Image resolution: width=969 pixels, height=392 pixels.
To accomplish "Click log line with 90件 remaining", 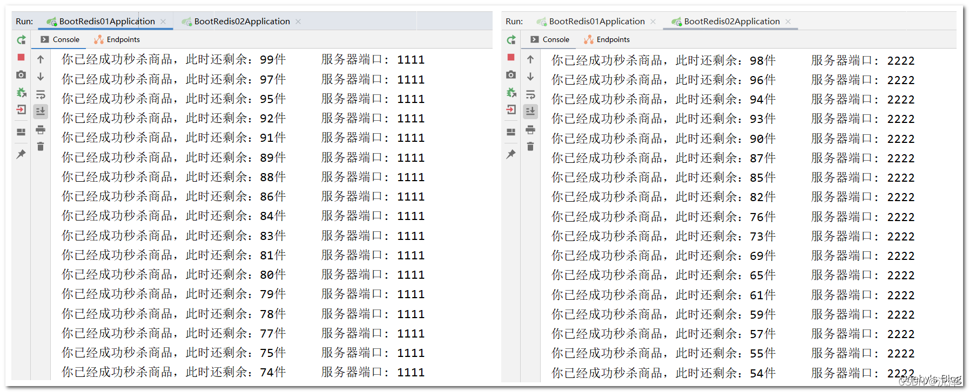I will [733, 139].
